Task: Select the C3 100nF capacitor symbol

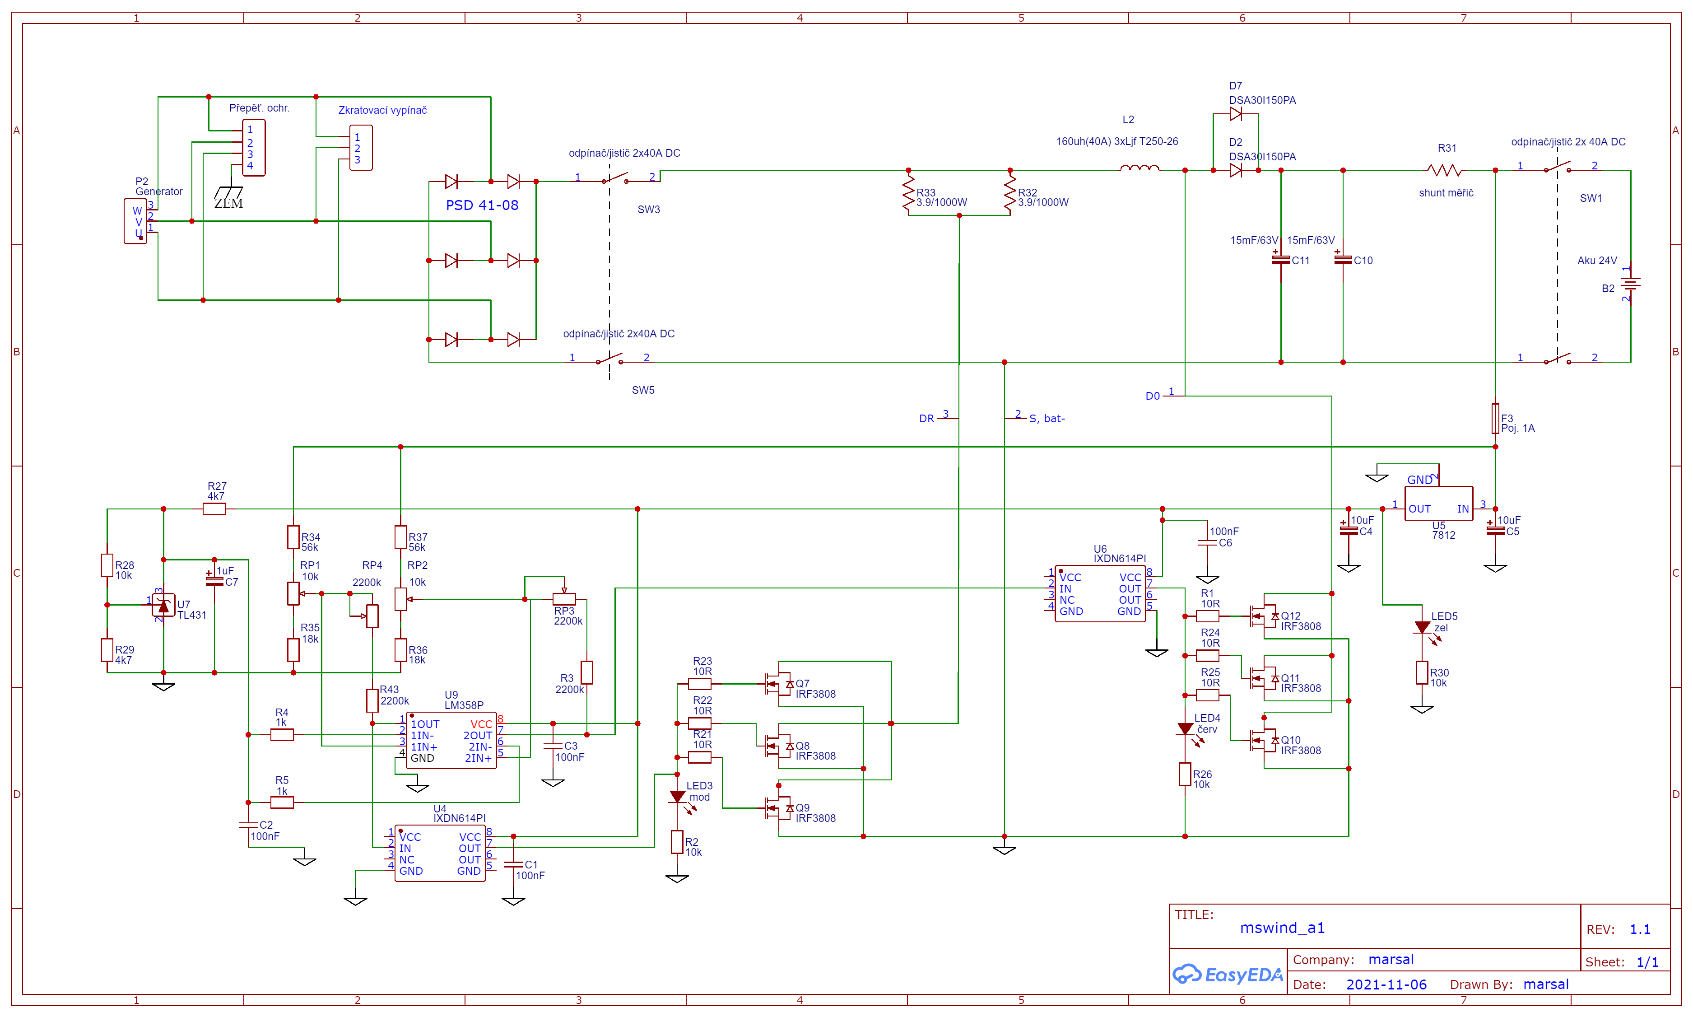Action: pos(552,746)
